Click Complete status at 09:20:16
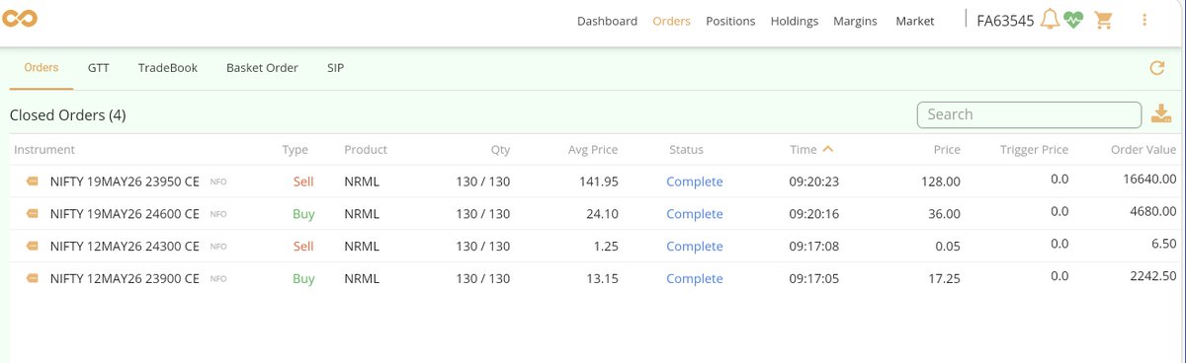1186x363 pixels. 695,214
